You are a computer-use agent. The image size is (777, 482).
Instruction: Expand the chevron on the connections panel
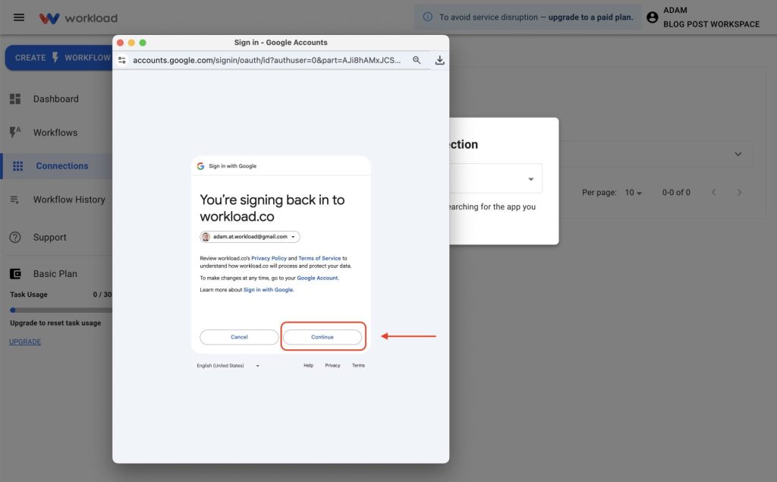738,154
